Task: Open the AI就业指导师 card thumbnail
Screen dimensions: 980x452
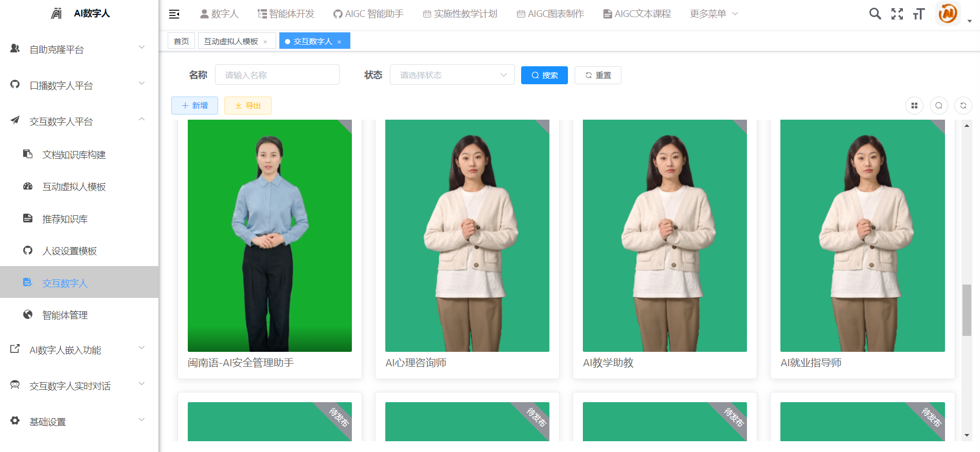Action: [x=863, y=236]
